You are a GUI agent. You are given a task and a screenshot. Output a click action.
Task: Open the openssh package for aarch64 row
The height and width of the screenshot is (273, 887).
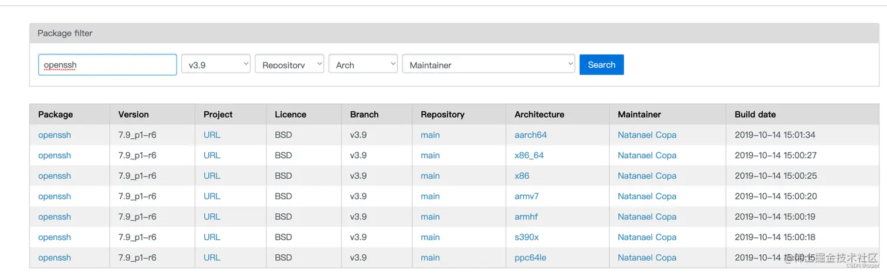tap(55, 135)
